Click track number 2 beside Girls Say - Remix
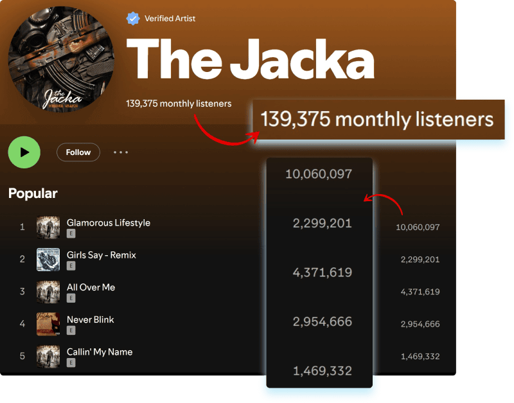The height and width of the screenshot is (403, 514). pos(22,259)
